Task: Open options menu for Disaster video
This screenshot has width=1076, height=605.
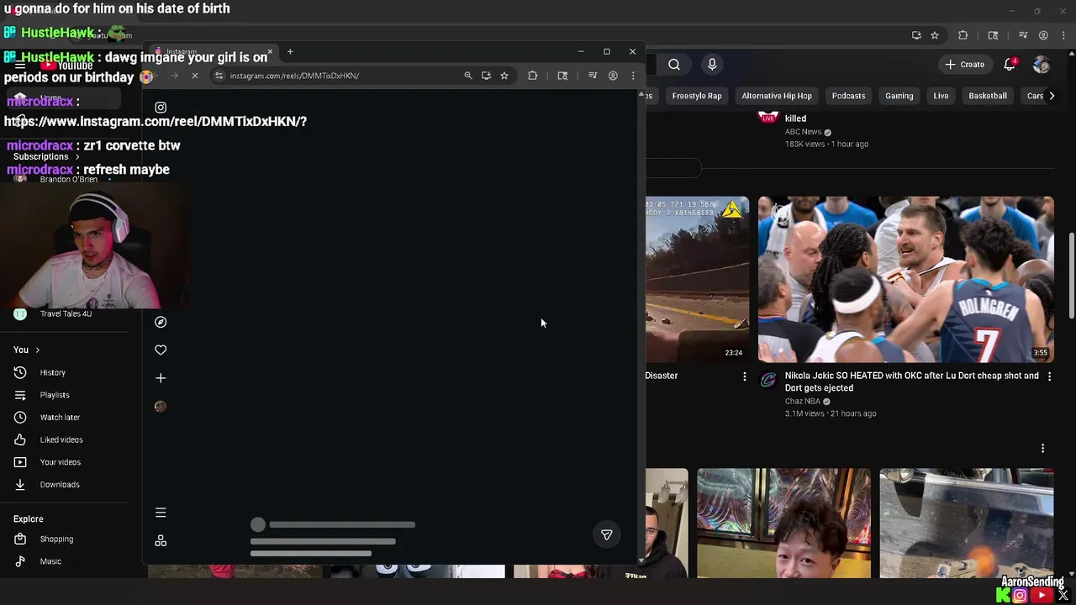Action: point(744,376)
